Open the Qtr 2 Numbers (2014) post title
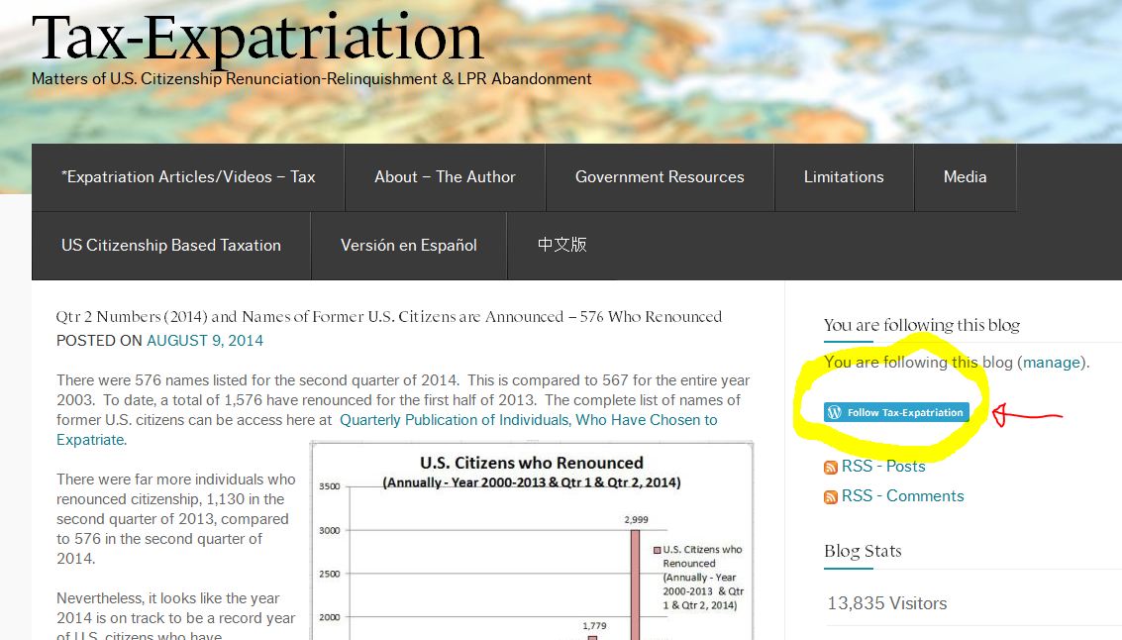 (389, 317)
